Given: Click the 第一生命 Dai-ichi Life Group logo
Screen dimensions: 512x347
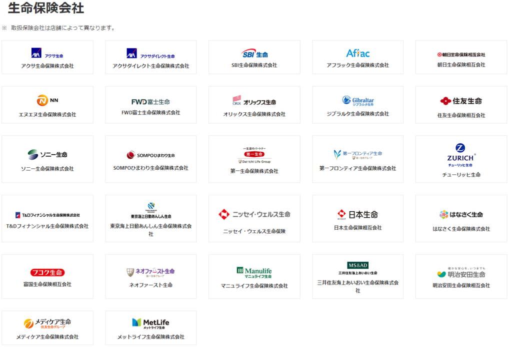Looking at the screenshot, I should (254, 155).
